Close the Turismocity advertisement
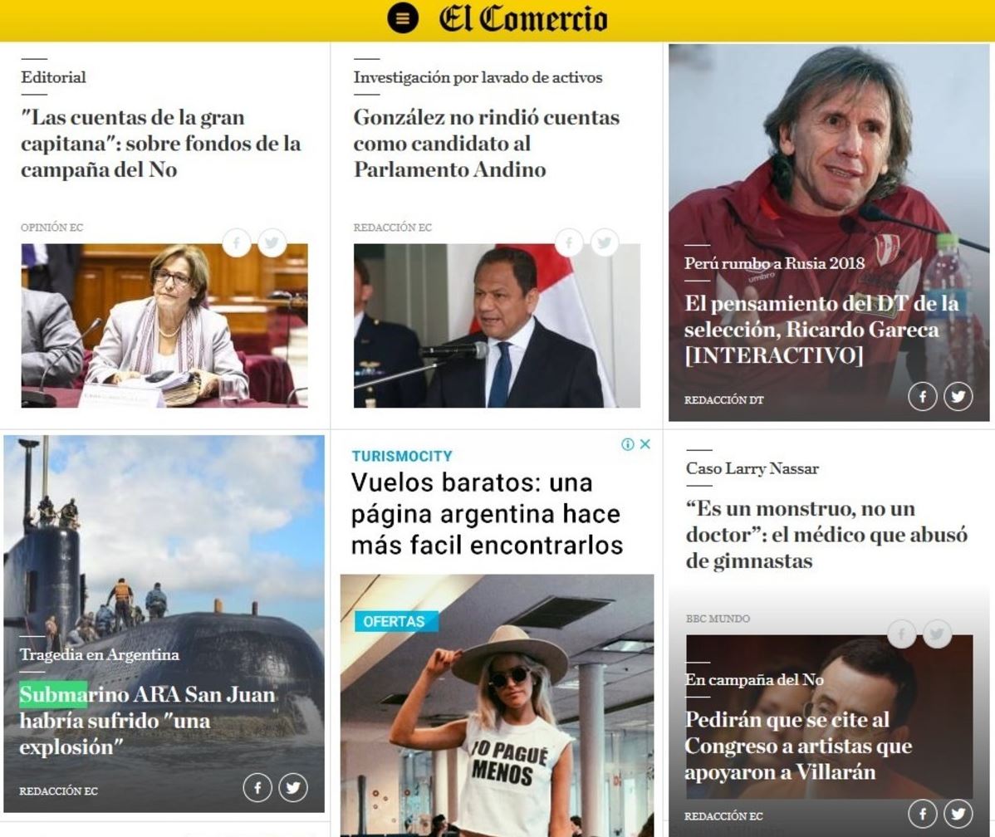The height and width of the screenshot is (837, 995). coord(645,444)
